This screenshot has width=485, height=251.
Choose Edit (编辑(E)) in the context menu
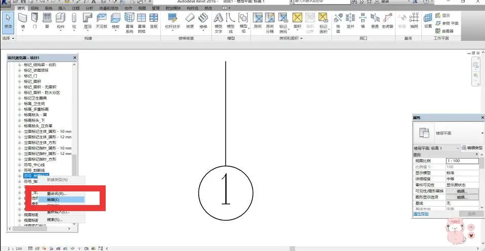[x=61, y=200]
